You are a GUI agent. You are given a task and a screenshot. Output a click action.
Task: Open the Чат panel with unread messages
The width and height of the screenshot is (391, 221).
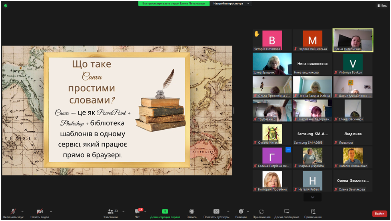(138, 213)
